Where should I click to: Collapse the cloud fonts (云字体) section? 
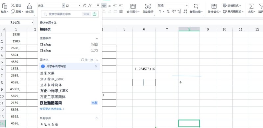(97, 60)
